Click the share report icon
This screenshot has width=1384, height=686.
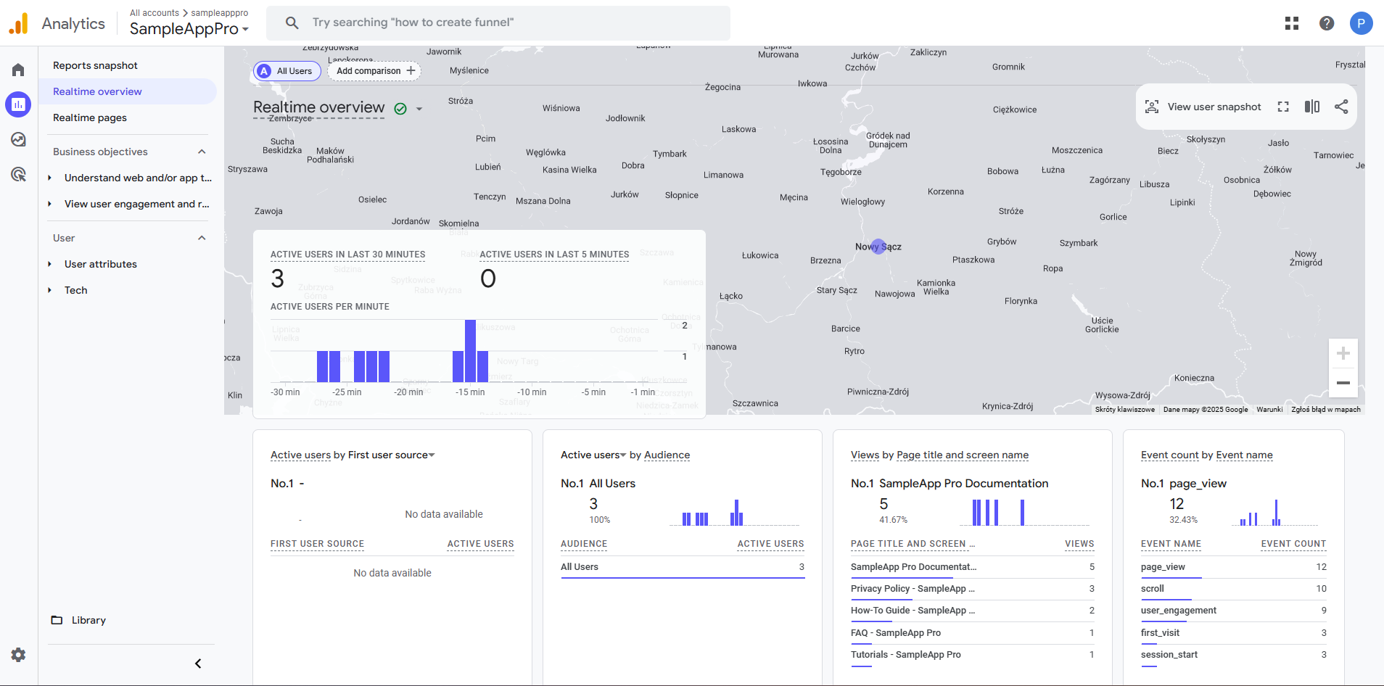[x=1341, y=107]
